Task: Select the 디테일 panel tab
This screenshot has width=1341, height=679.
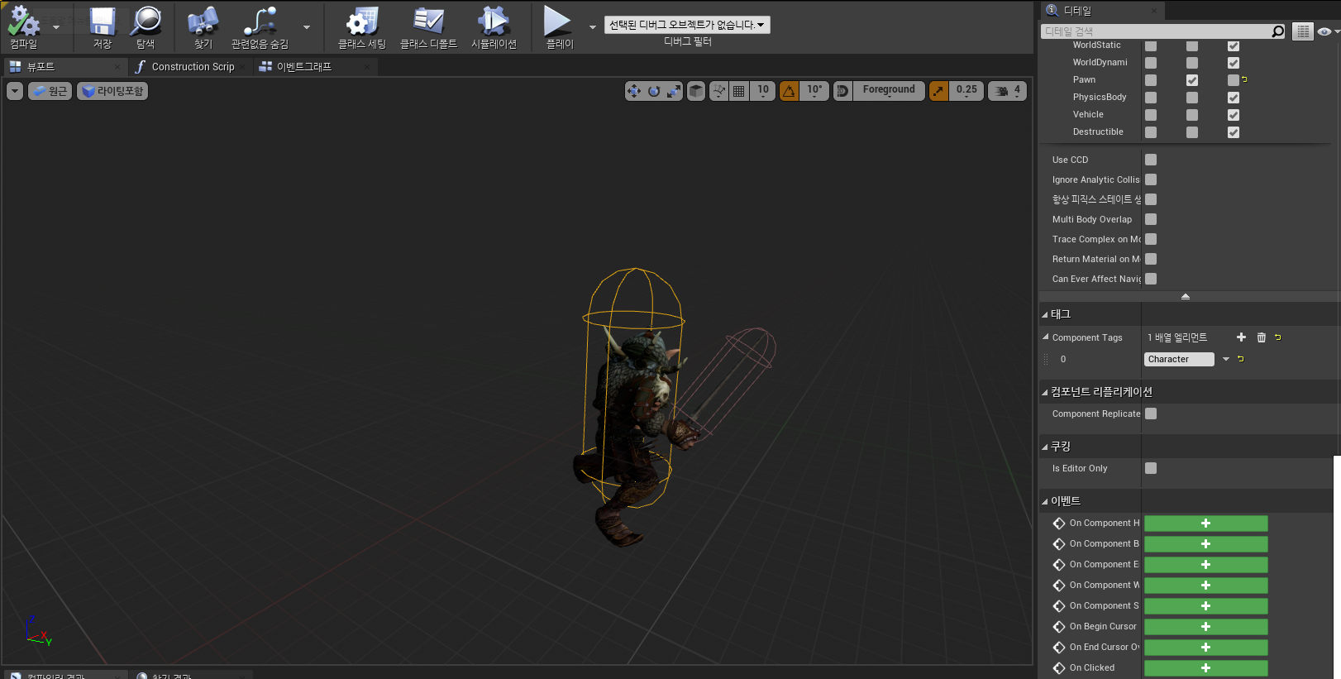Action: [x=1102, y=11]
